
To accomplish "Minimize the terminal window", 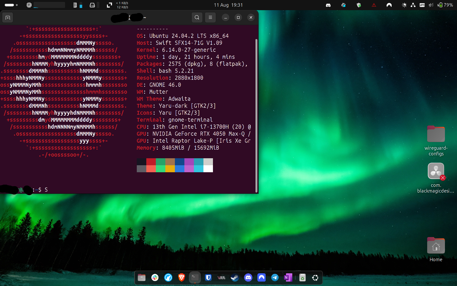I will [x=226, y=17].
